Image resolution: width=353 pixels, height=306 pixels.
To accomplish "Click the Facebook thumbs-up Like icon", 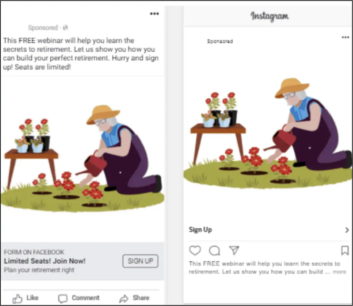I will point(18,298).
